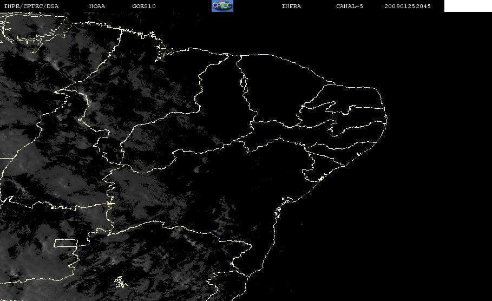This screenshot has width=492, height=301.
Task: Click the CANAL-5 channel label
Action: [x=350, y=6]
